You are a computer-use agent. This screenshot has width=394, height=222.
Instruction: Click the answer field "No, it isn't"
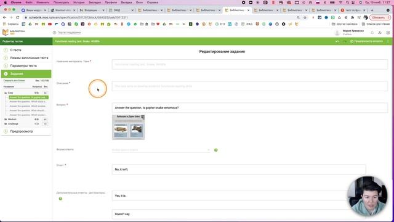(239, 170)
